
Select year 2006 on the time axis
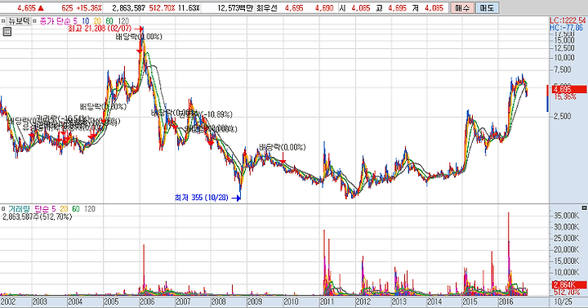click(147, 301)
